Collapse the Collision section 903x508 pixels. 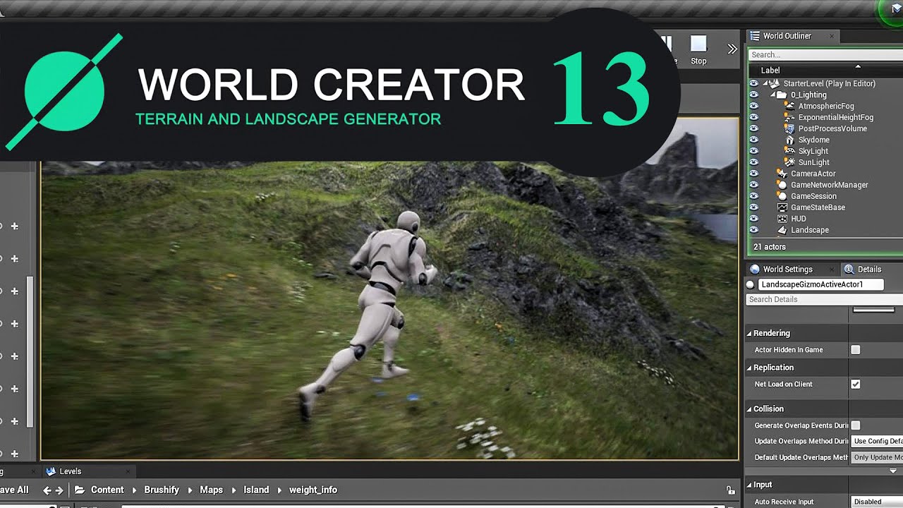pos(749,409)
